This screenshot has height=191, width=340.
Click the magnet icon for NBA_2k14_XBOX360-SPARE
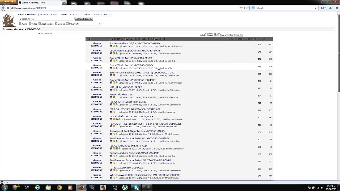(x=111, y=90)
